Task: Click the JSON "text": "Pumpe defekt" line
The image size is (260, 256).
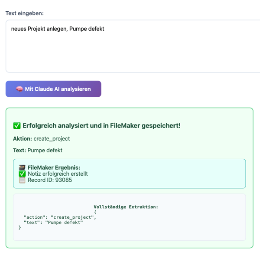Action: tap(53, 222)
